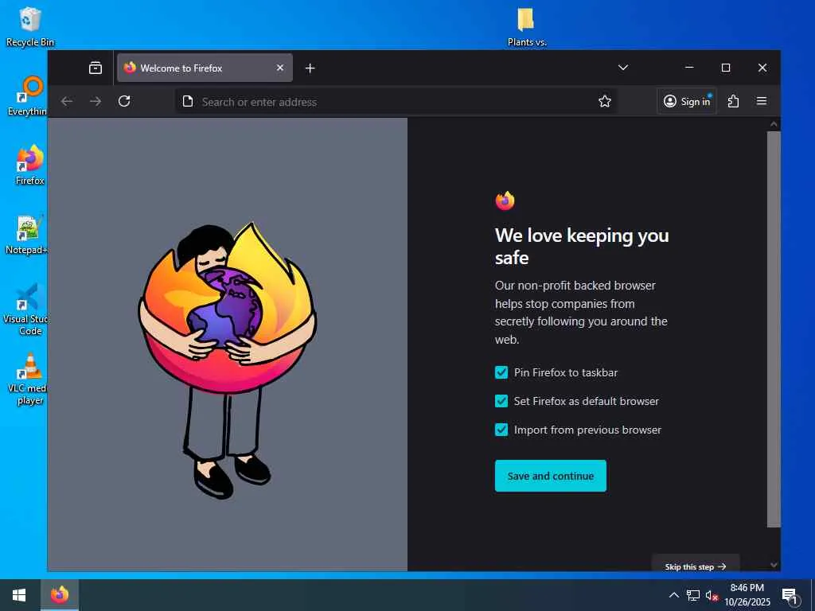Expand the list all tabs chevron
The height and width of the screenshot is (611, 815).
[x=622, y=68]
